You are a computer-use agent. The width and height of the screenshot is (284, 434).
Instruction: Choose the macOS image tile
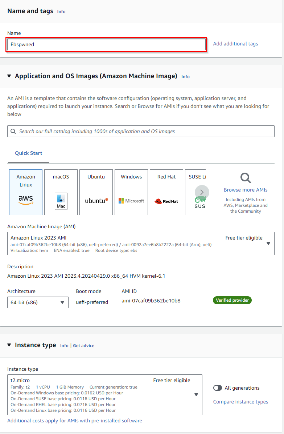pyautogui.click(x=61, y=192)
